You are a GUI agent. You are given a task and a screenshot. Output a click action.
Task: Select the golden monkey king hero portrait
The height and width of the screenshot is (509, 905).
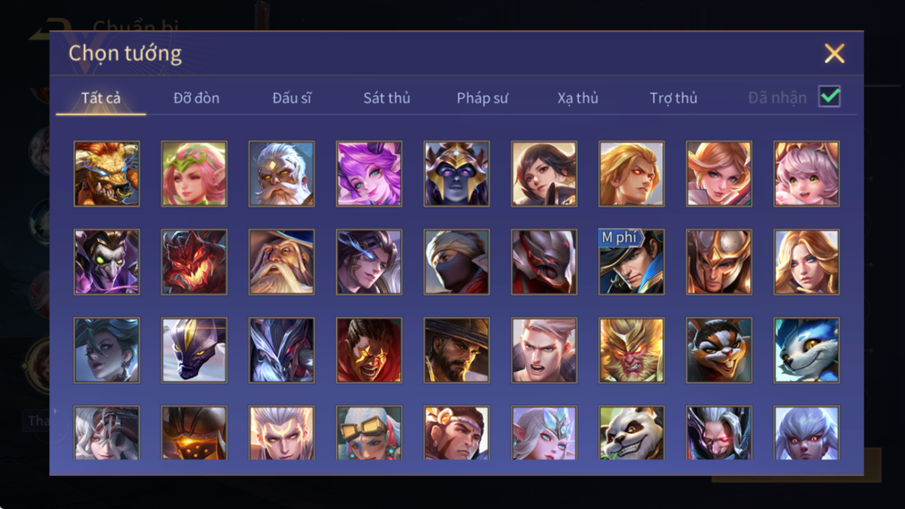pyautogui.click(x=631, y=350)
